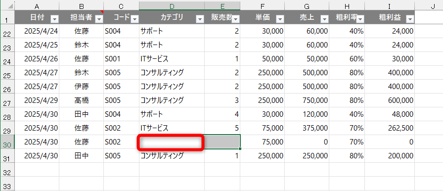Open the 担当者 column filter dropdown
Viewport: 443px width, 191px height.
coord(99,19)
